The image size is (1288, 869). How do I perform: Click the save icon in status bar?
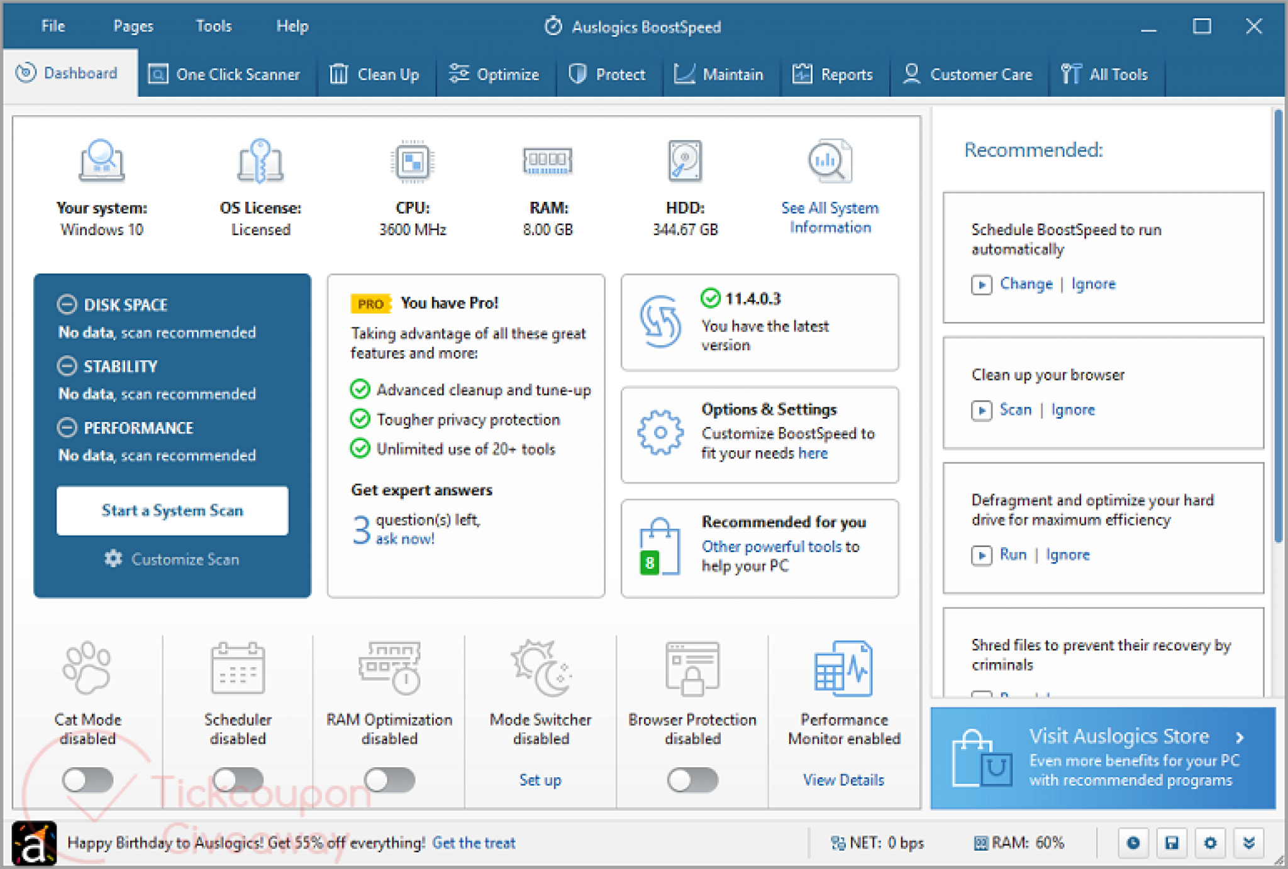pyautogui.click(x=1172, y=843)
